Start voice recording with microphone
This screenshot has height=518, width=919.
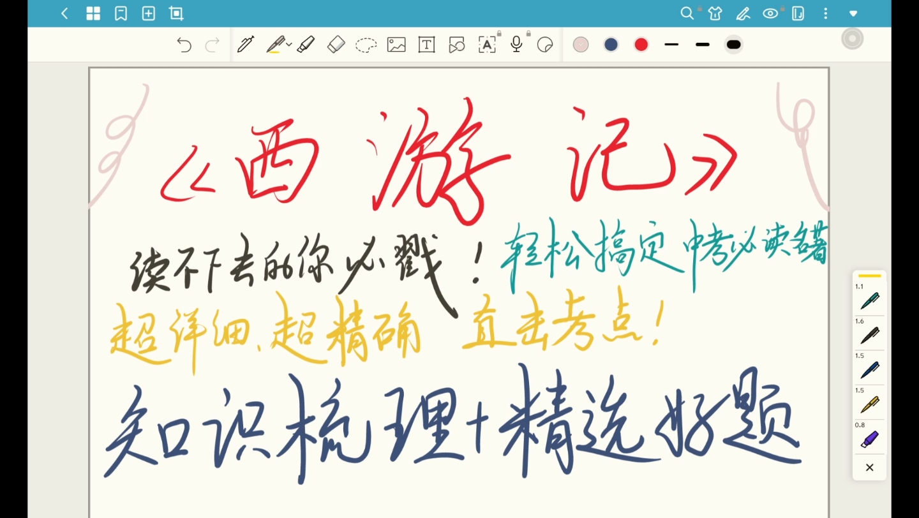(517, 45)
